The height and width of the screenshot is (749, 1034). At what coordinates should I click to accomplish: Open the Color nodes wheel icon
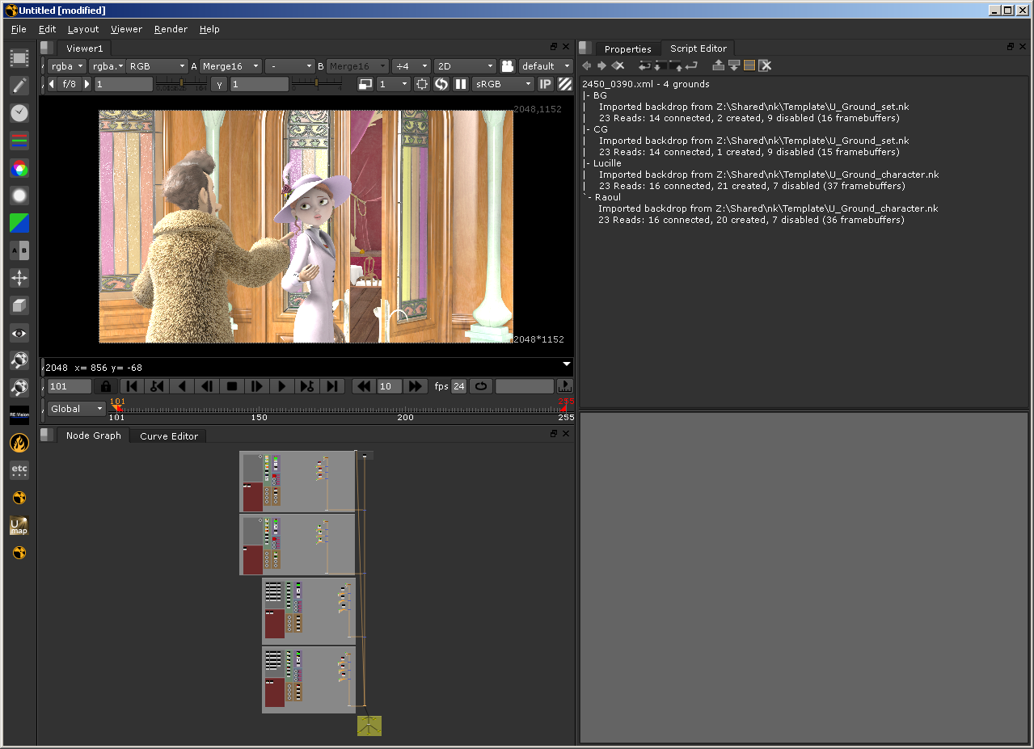[x=19, y=168]
